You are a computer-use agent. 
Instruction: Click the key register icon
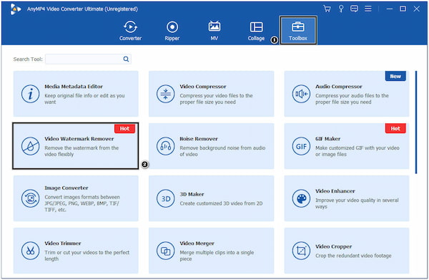point(341,9)
